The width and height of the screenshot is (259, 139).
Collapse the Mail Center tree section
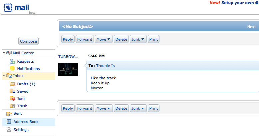point(4,53)
